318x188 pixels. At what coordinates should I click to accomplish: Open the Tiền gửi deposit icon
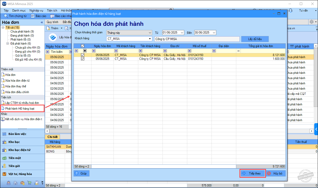tap(4, 166)
